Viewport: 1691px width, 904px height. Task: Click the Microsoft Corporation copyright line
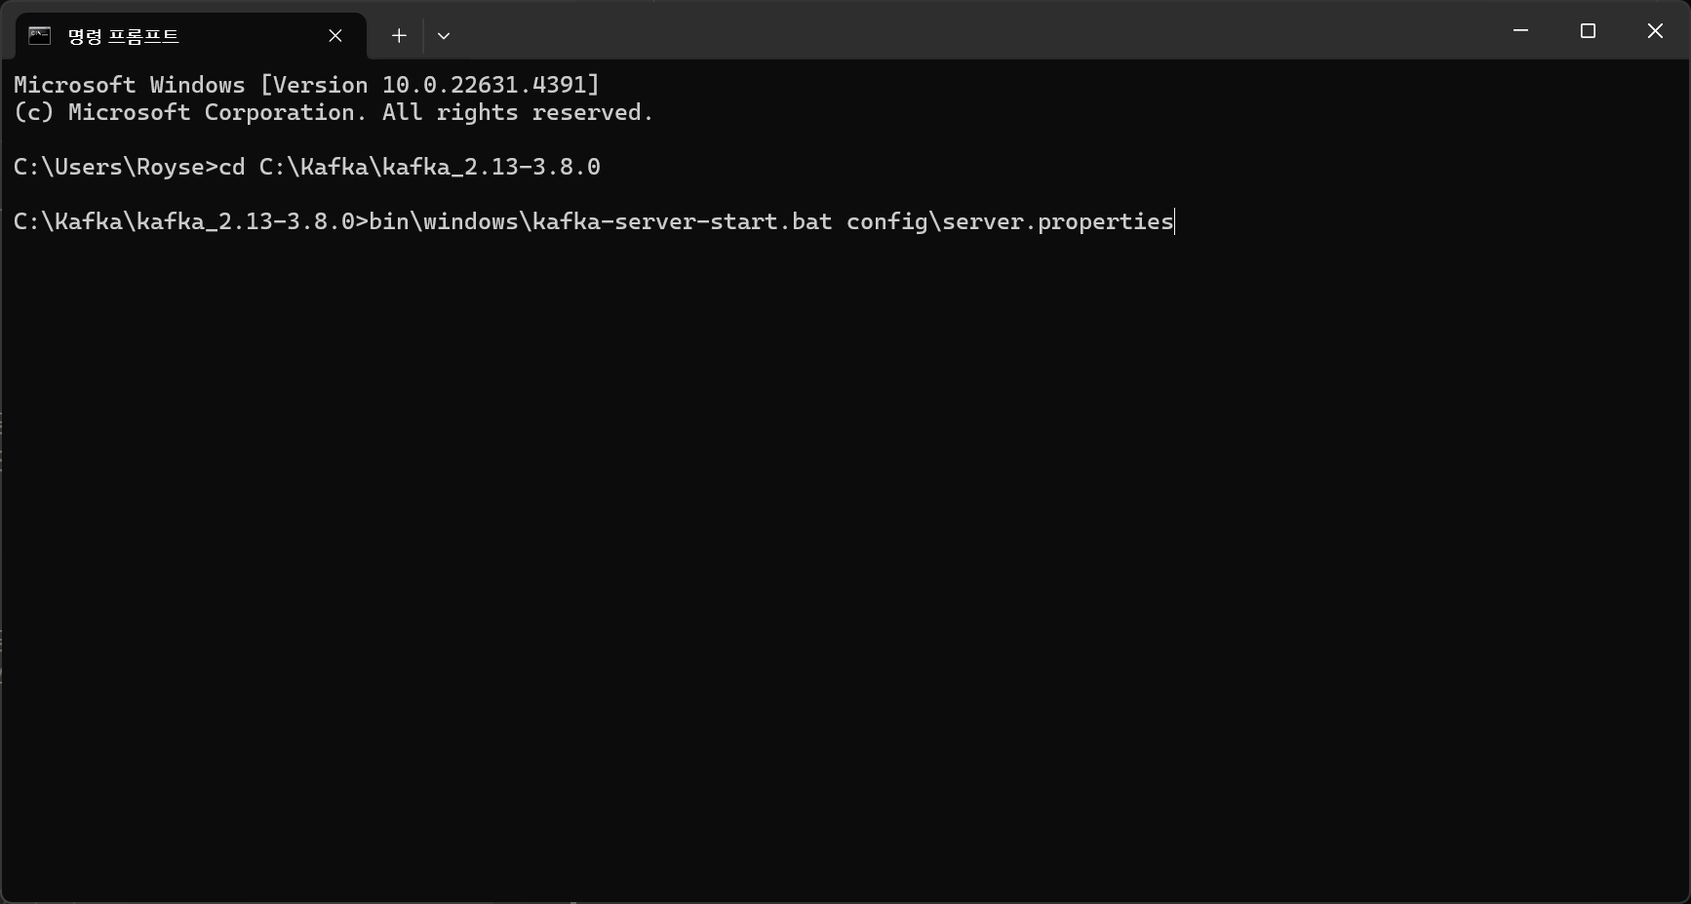tap(334, 112)
